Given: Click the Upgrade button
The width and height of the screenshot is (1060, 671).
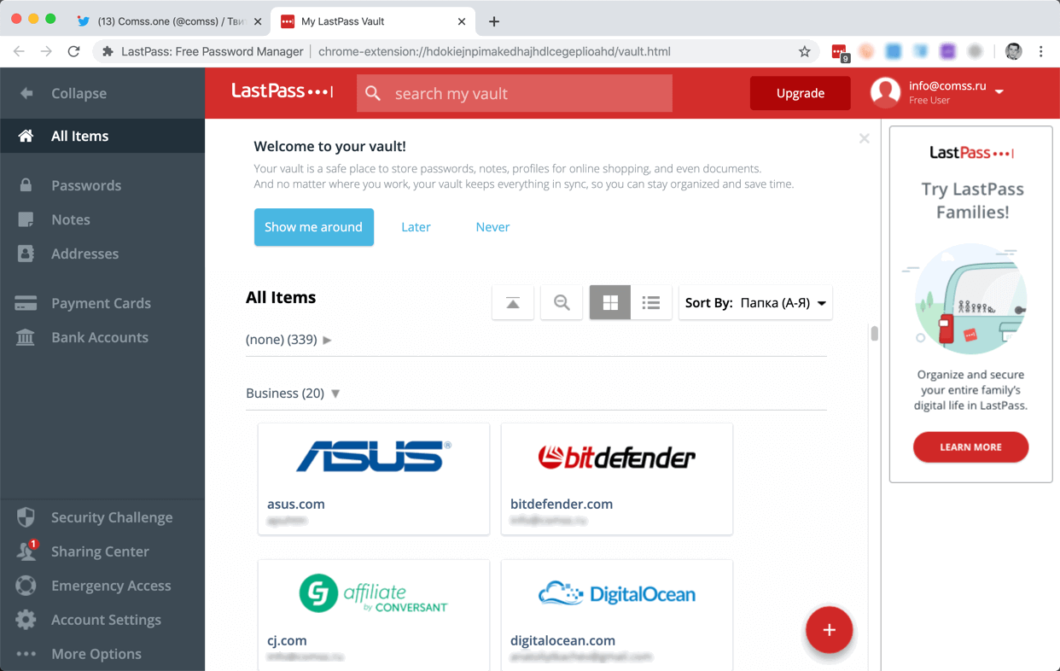Looking at the screenshot, I should (x=801, y=93).
